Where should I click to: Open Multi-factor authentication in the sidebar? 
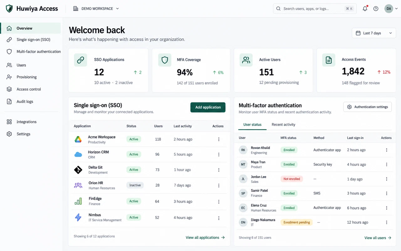pos(34,52)
